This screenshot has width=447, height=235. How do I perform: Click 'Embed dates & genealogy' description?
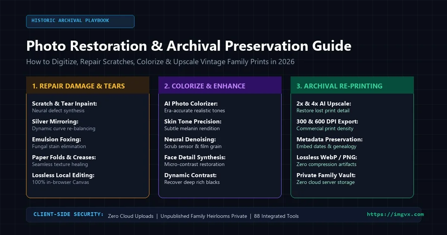coord(326,147)
